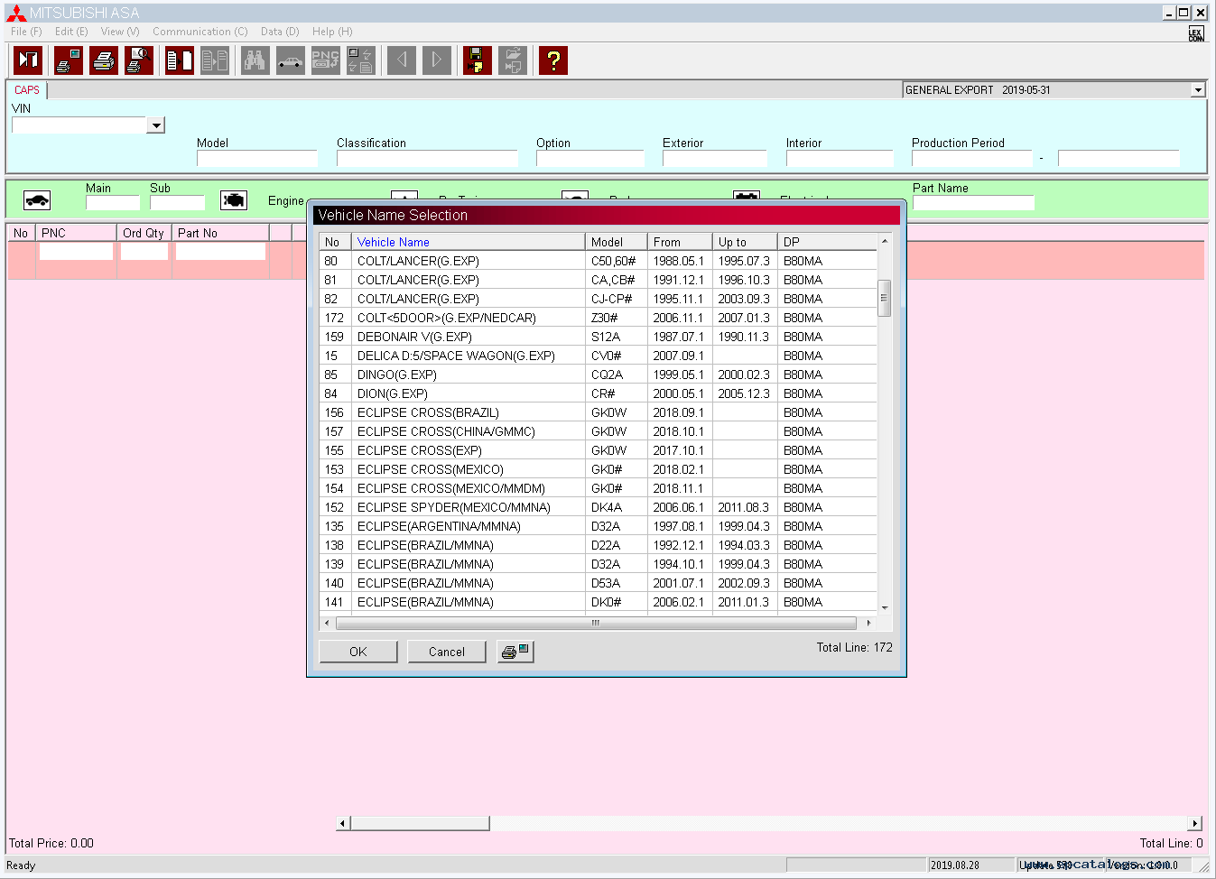Click the save floppy disk toolbar icon
This screenshot has height=879, width=1216.
click(478, 60)
